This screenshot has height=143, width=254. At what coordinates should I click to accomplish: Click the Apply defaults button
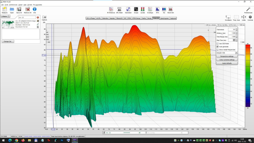point(227,63)
